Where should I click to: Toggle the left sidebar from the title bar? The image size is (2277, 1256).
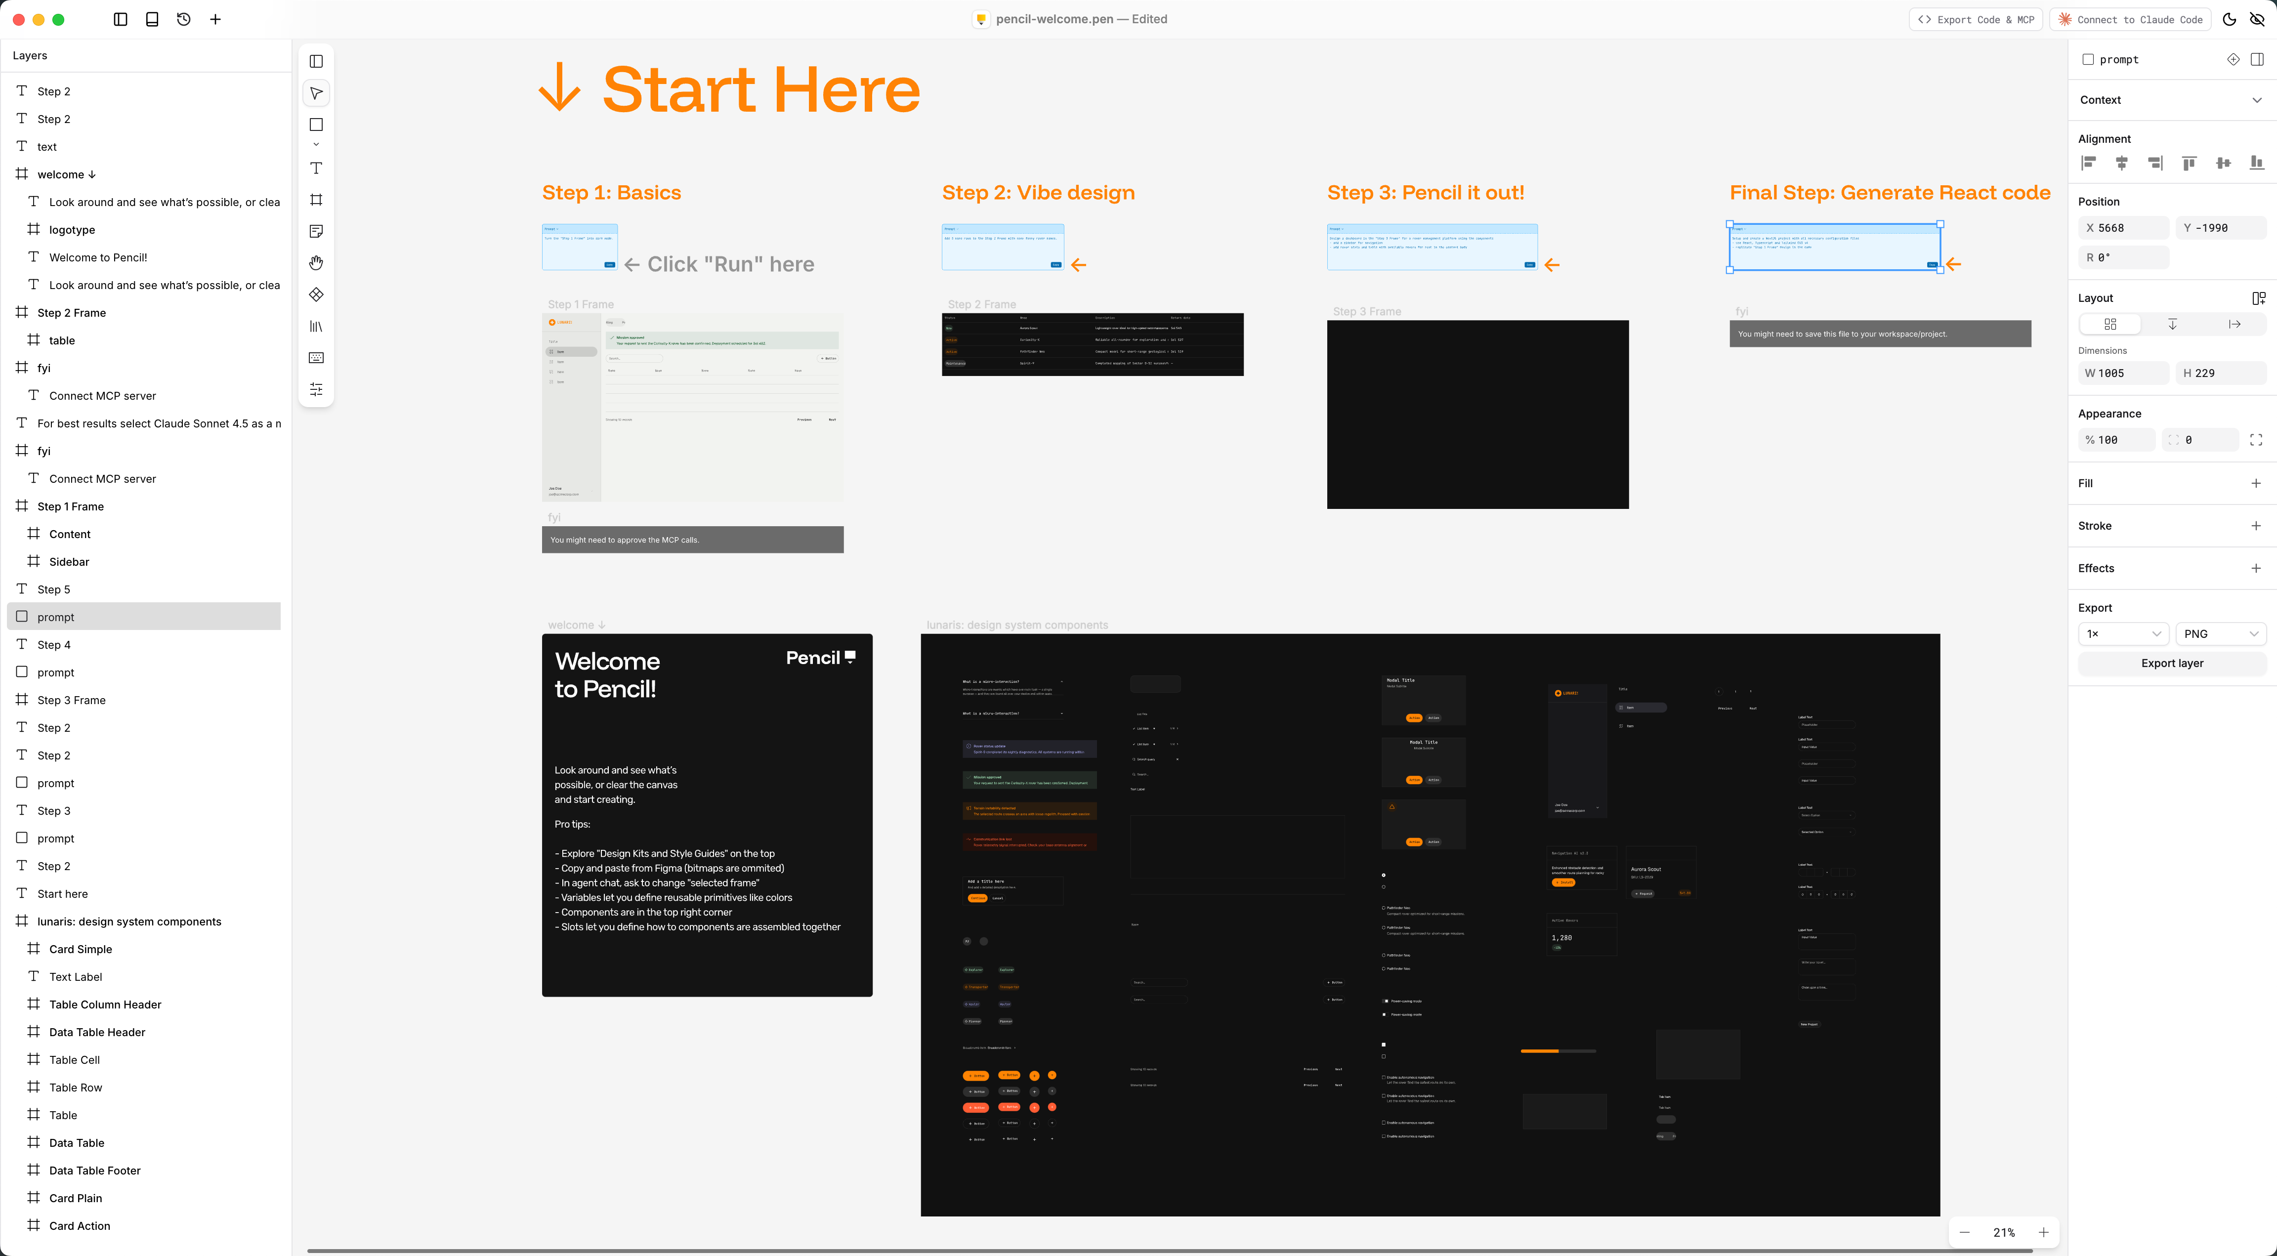coord(121,19)
